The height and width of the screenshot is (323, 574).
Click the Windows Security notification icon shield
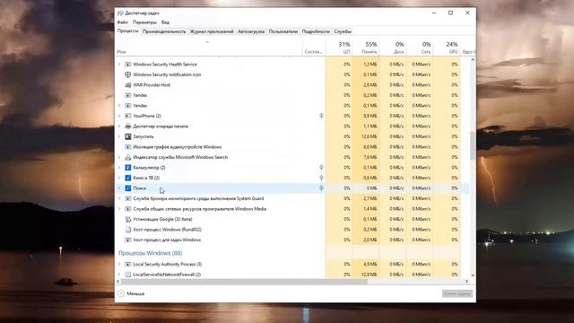pos(127,74)
